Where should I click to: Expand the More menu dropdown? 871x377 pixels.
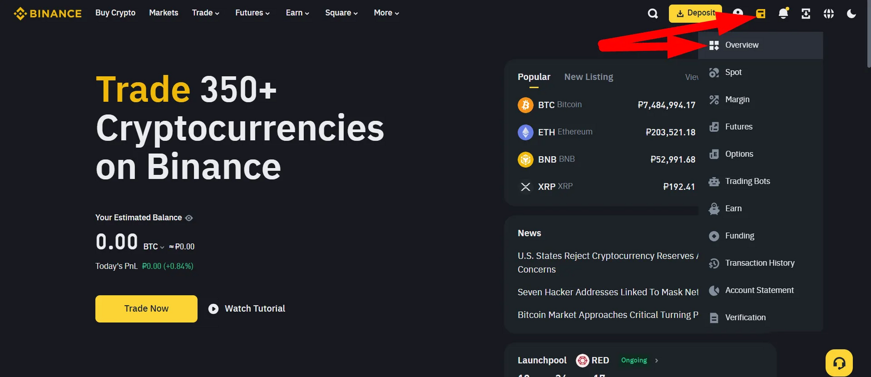[386, 12]
